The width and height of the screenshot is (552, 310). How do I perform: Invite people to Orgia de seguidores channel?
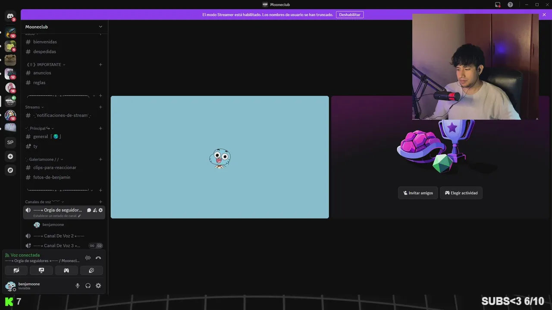[95, 210]
